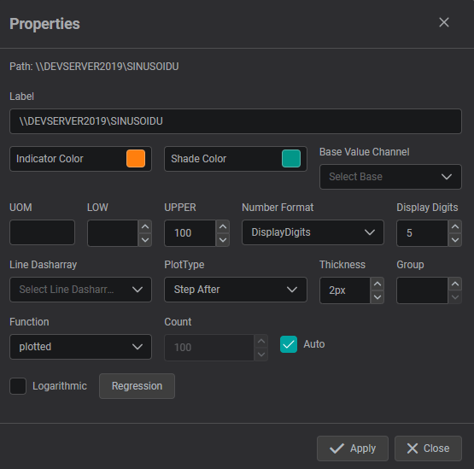Expand the Number Format dropdown
474x469 pixels.
[313, 232]
